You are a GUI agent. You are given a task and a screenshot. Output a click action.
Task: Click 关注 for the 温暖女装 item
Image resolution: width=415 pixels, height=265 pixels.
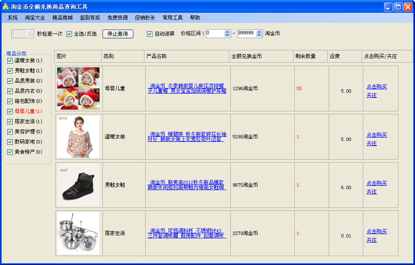pyautogui.click(x=372, y=144)
